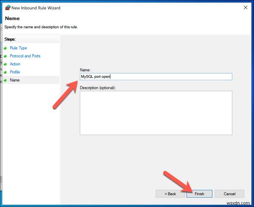Image resolution: width=254 pixels, height=207 pixels.
Task: Click the 'Description (optional):' label
Action: (x=98, y=88)
